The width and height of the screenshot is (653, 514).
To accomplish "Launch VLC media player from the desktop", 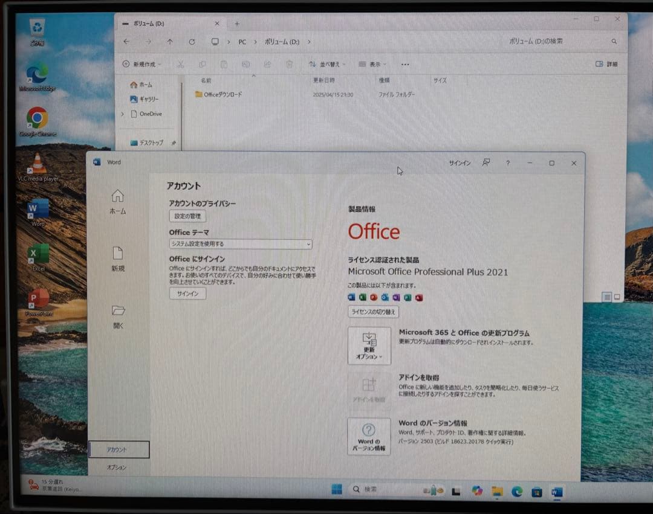I will coord(36,164).
